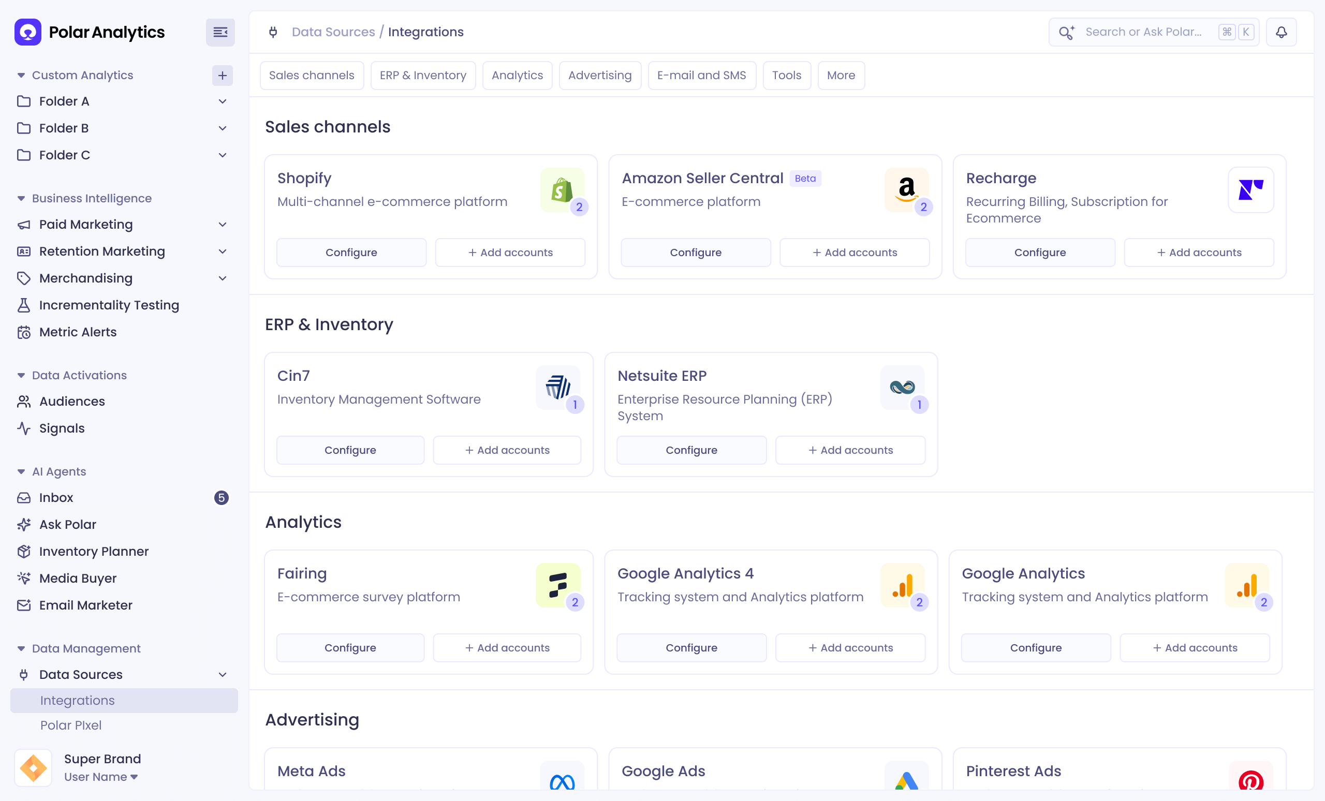Add accounts to the Google Analytics card
The width and height of the screenshot is (1325, 801).
[x=1195, y=647]
